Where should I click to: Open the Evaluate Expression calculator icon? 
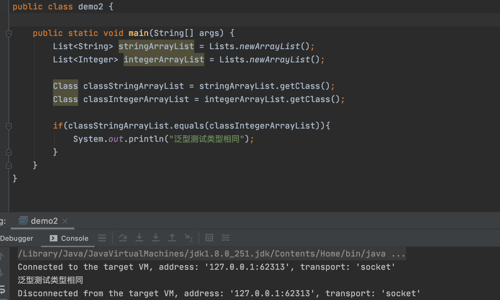209,238
